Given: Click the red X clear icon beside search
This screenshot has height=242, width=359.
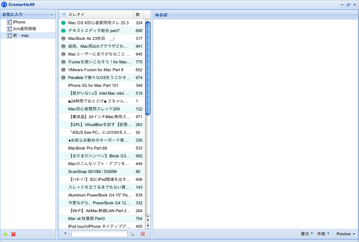Looking at the screenshot, I should 142,234.
